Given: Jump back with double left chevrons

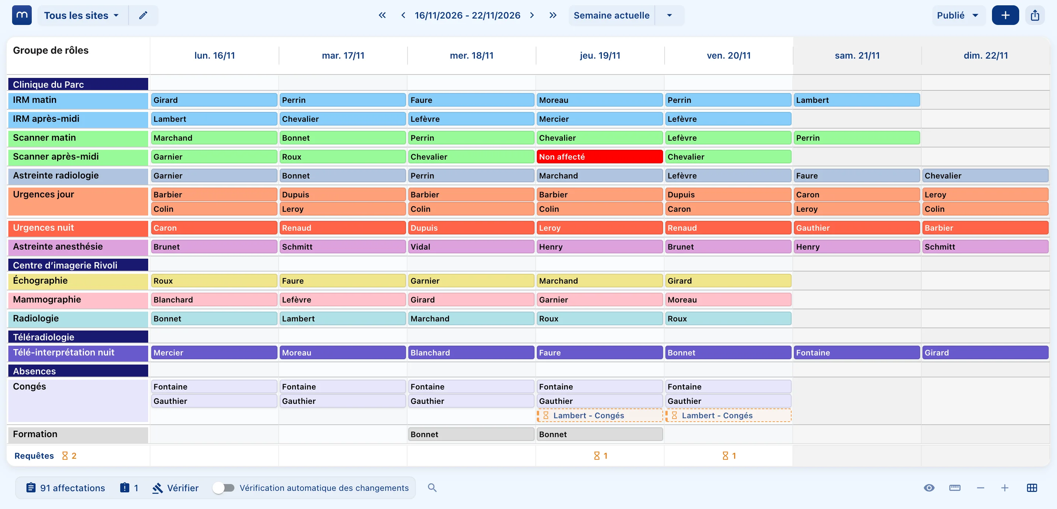Looking at the screenshot, I should (x=382, y=16).
